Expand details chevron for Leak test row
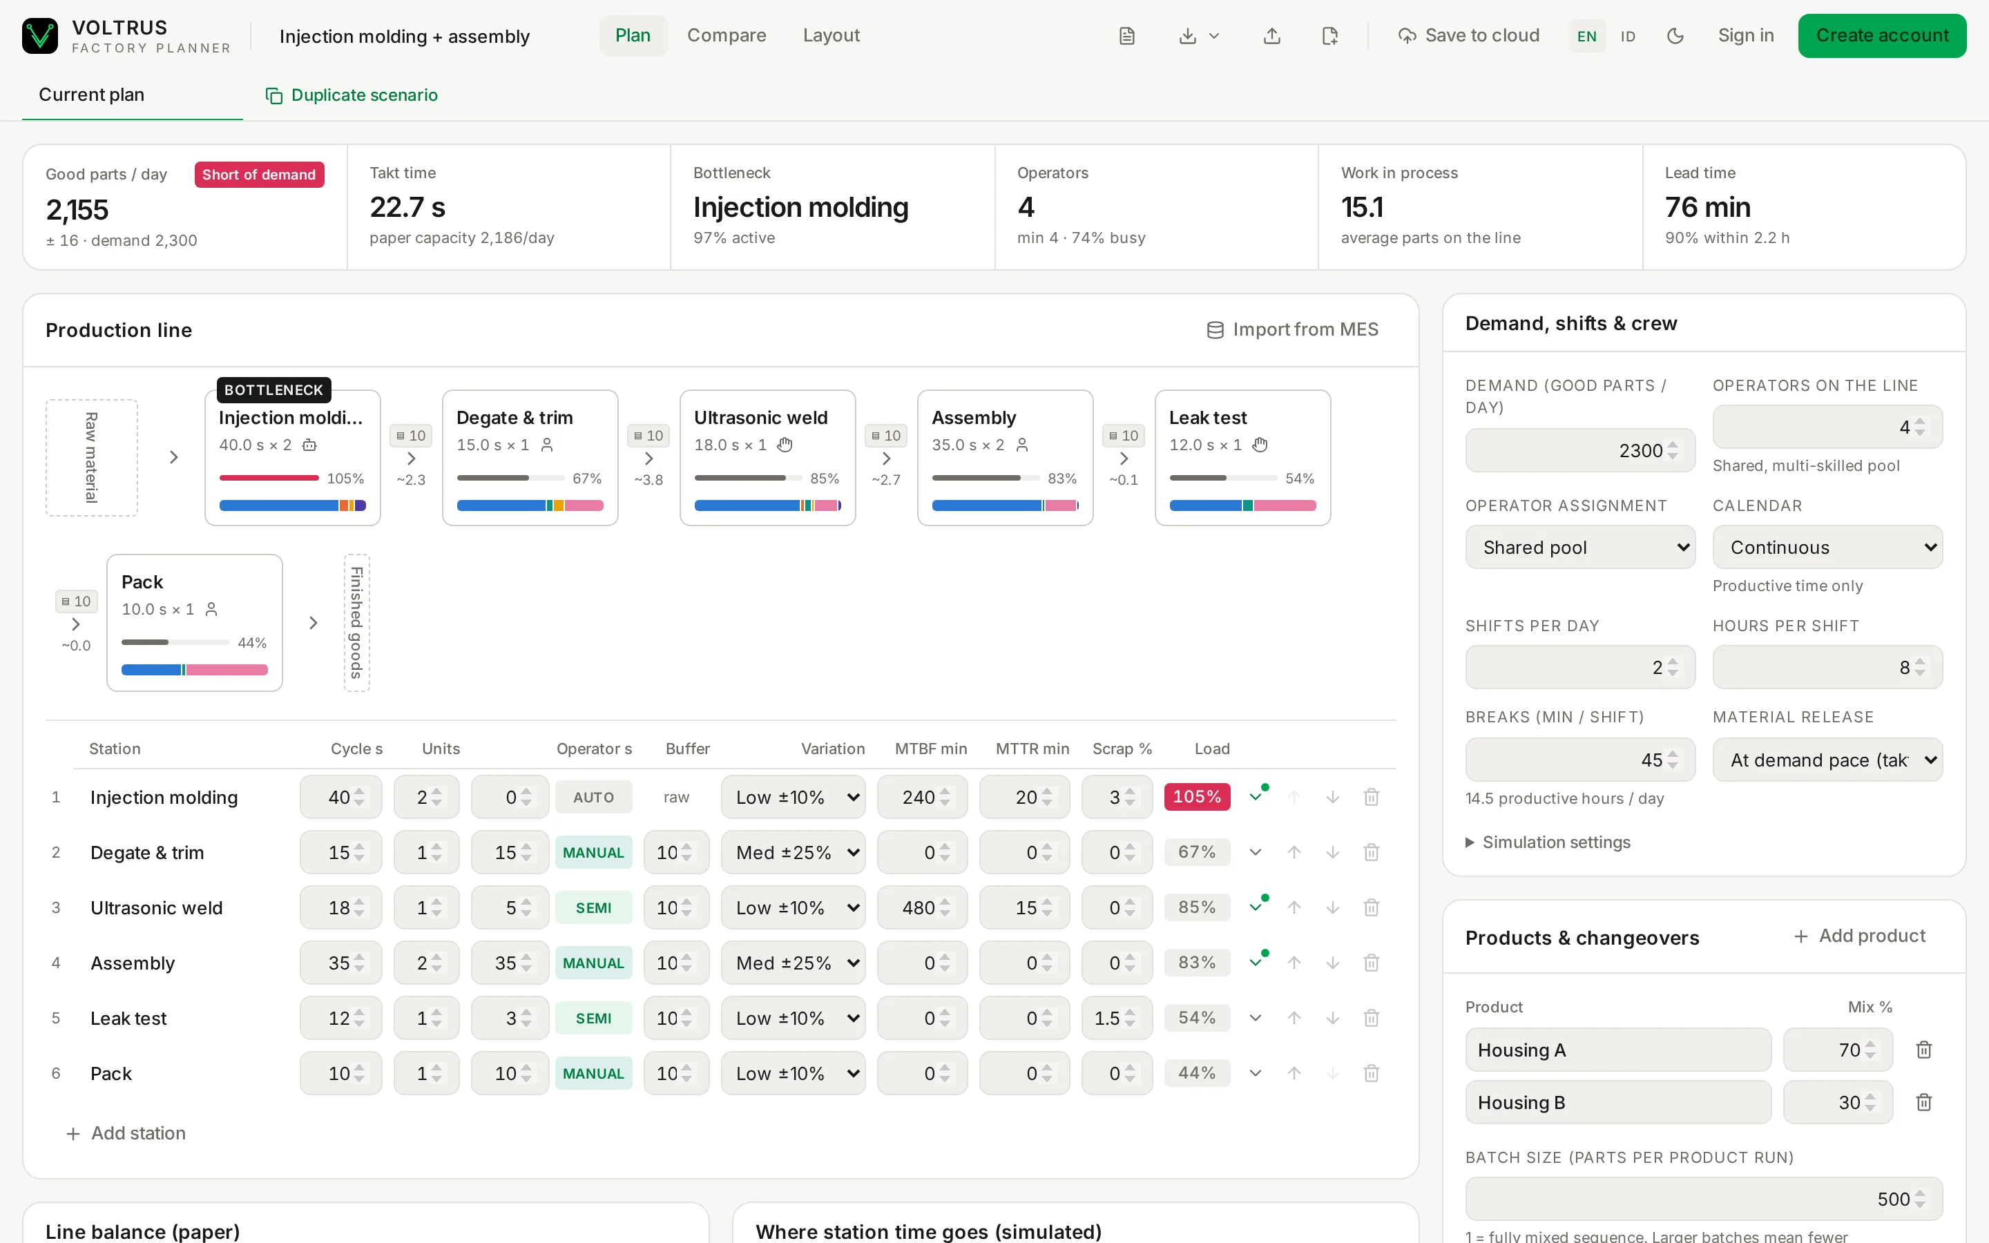The height and width of the screenshot is (1243, 1989). coord(1255,1018)
